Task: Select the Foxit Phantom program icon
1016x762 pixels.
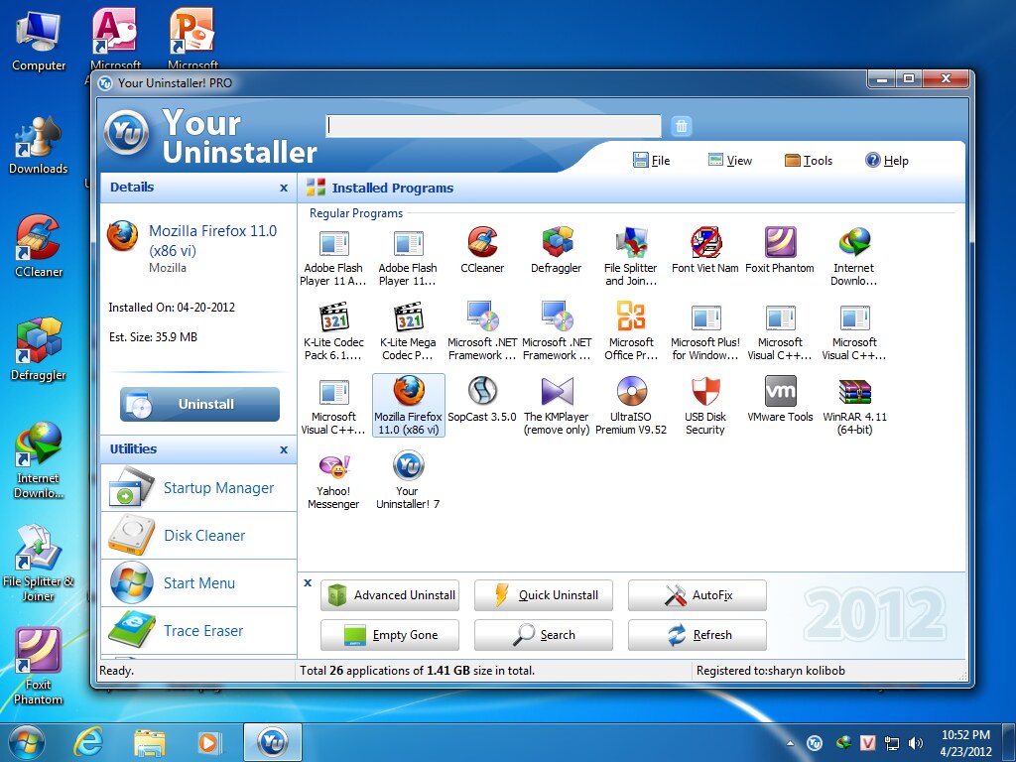Action: coord(780,243)
